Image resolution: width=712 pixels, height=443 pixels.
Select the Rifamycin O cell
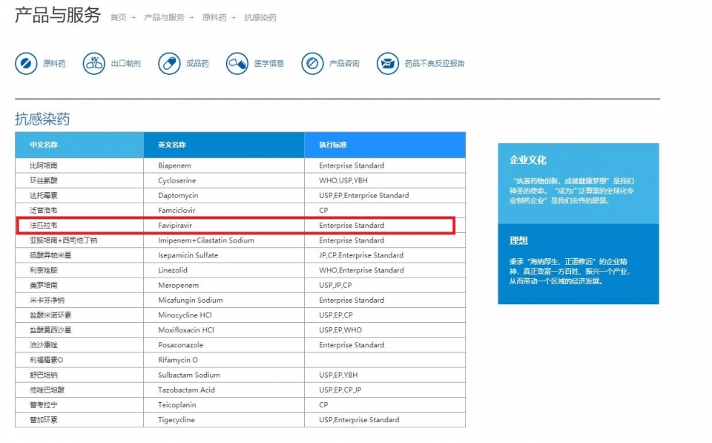click(x=224, y=361)
